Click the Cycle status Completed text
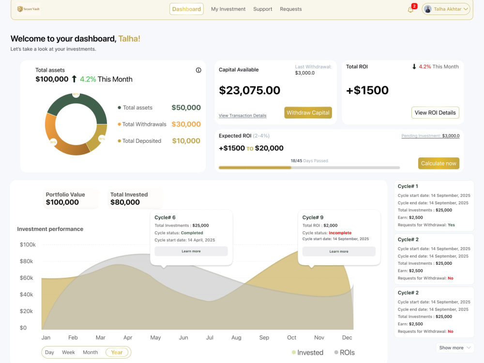Screen dimensions: 484x363 (x=179, y=233)
